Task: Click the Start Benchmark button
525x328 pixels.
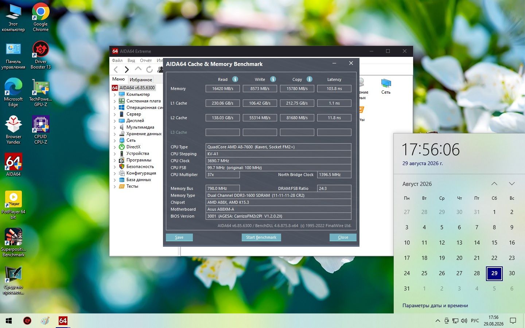Action: click(x=261, y=237)
